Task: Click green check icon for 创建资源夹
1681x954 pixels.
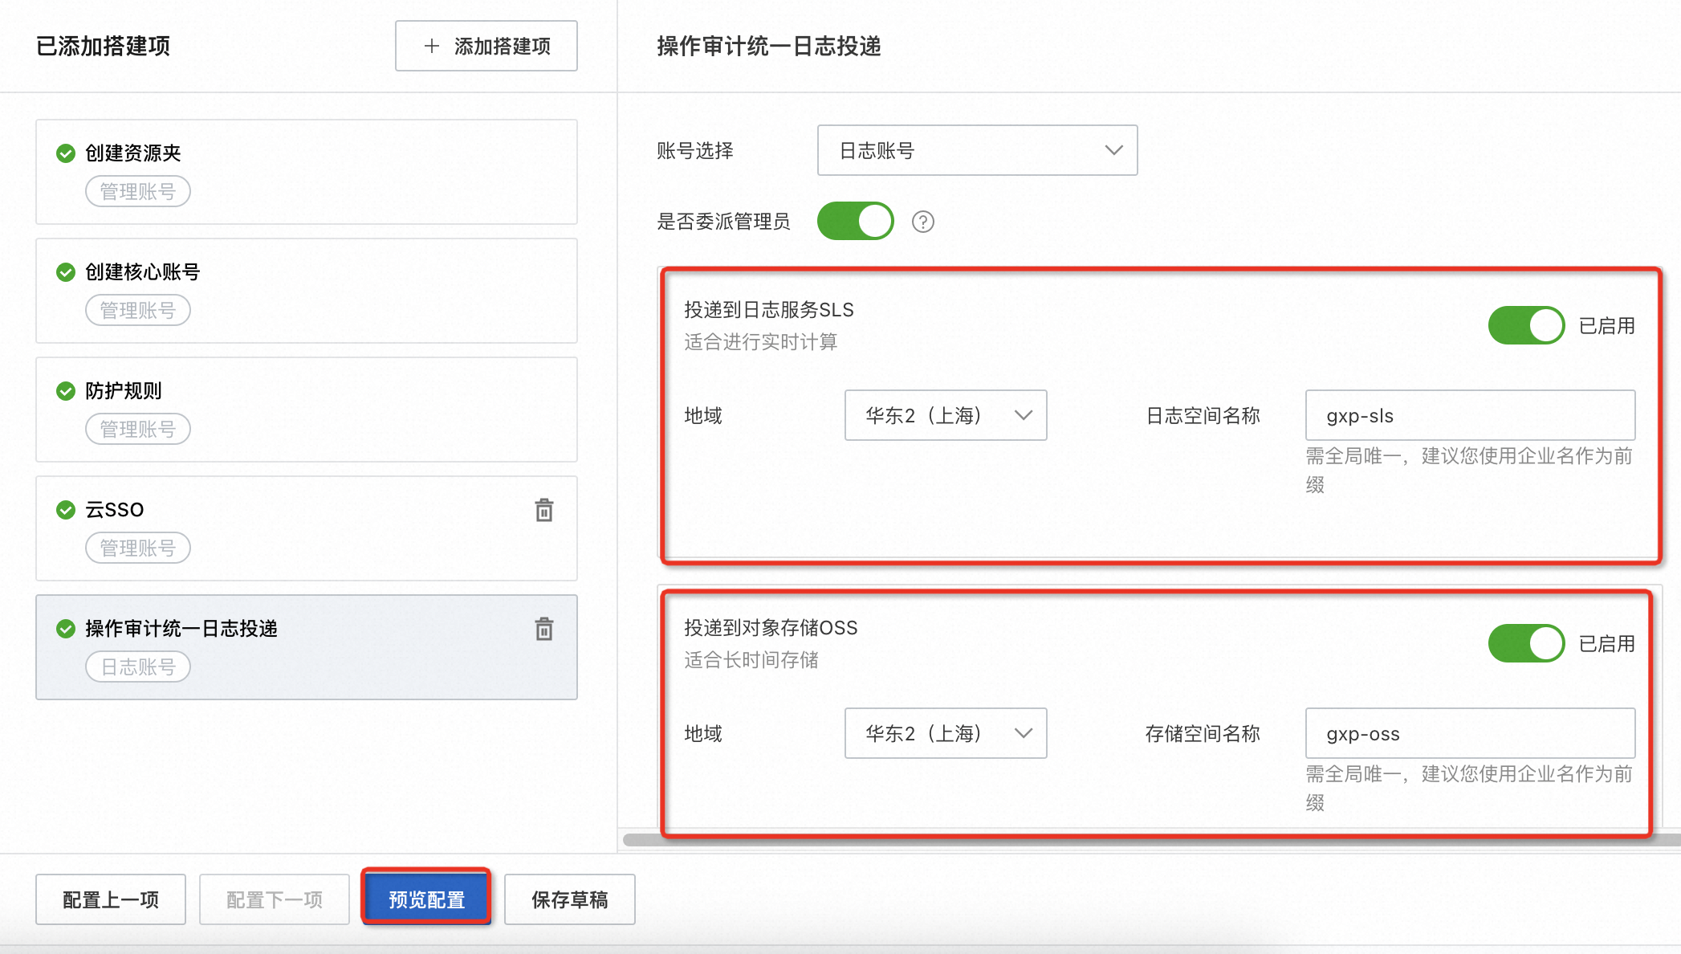Action: click(66, 153)
